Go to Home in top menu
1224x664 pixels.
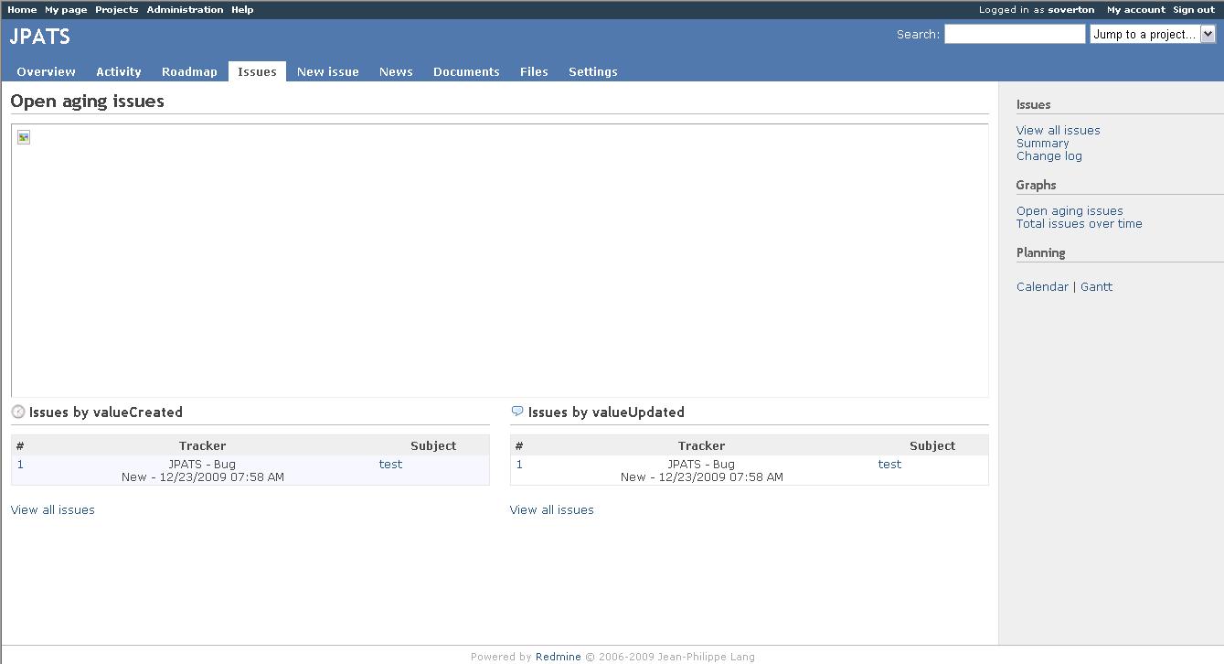click(x=22, y=9)
